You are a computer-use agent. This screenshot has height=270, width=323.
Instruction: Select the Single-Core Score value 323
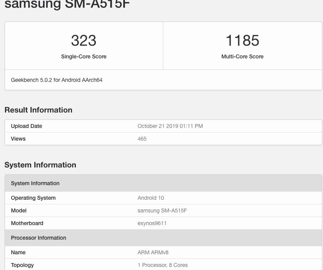pos(84,40)
